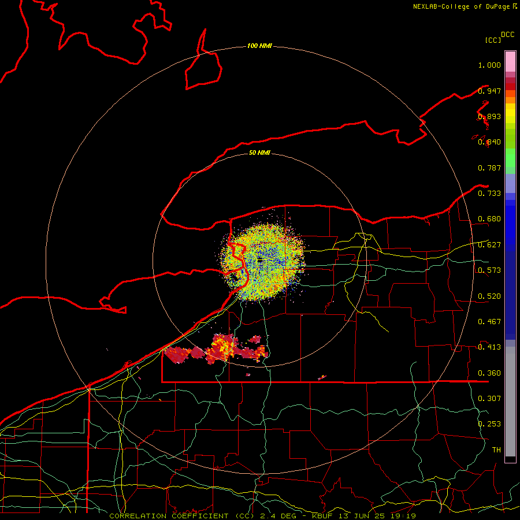Select the 0.360 scale value

[489, 373]
